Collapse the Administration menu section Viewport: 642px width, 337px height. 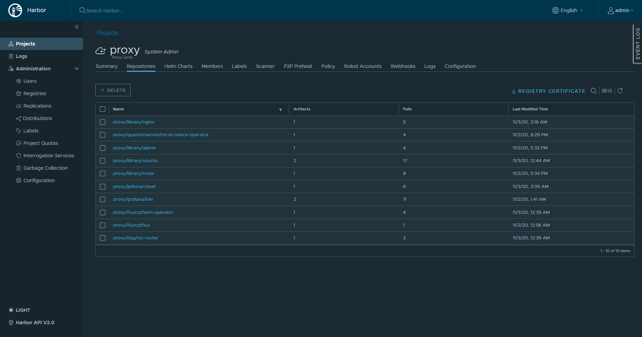point(77,69)
